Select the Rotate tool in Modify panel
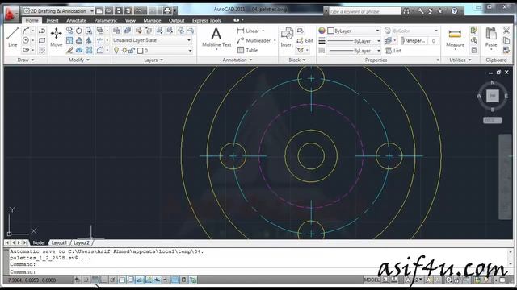This screenshot has height=290, width=517. 79,31
